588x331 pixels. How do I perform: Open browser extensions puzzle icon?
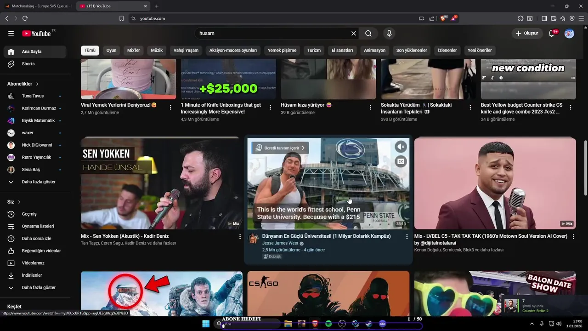click(x=520, y=18)
